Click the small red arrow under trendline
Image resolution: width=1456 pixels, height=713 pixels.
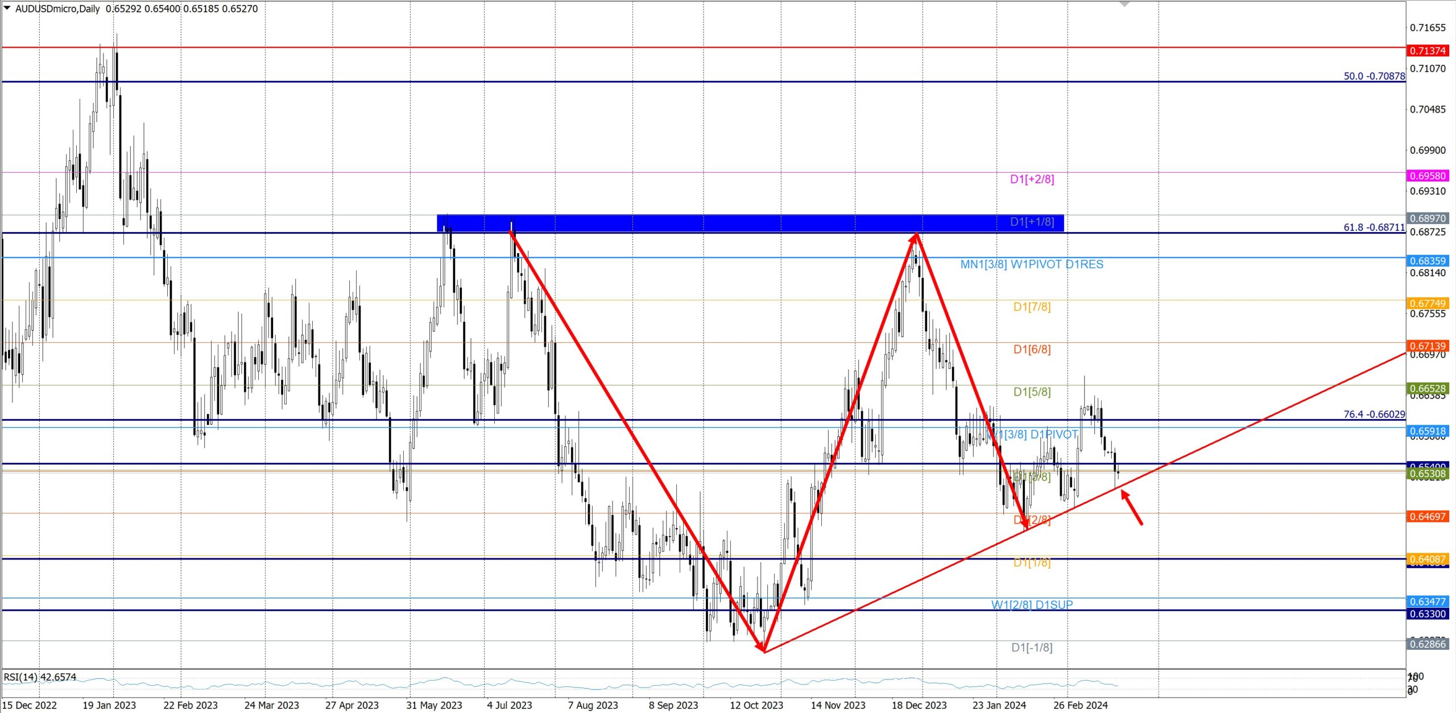point(1132,507)
